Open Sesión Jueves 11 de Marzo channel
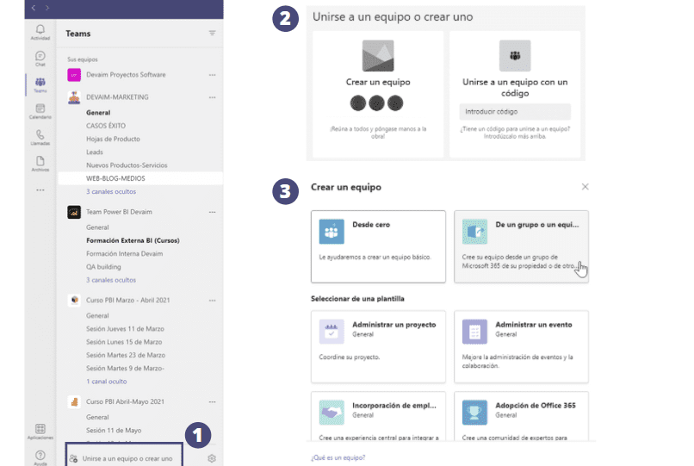 click(x=125, y=329)
